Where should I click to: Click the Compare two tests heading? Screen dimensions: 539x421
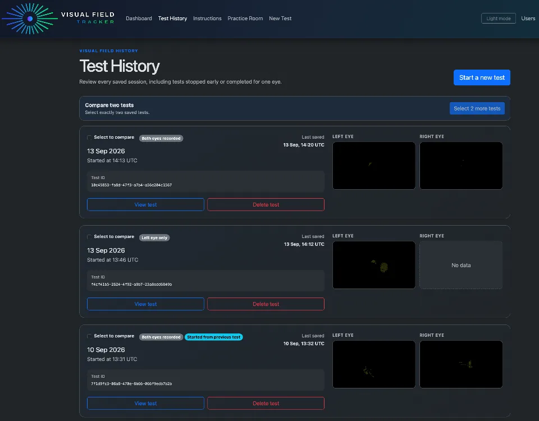click(109, 105)
